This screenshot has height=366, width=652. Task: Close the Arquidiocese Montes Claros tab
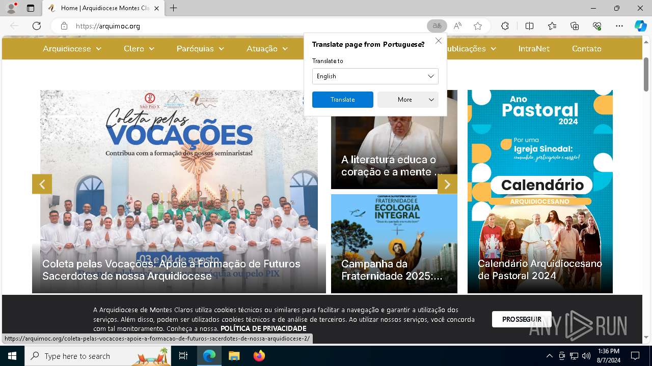tap(156, 8)
